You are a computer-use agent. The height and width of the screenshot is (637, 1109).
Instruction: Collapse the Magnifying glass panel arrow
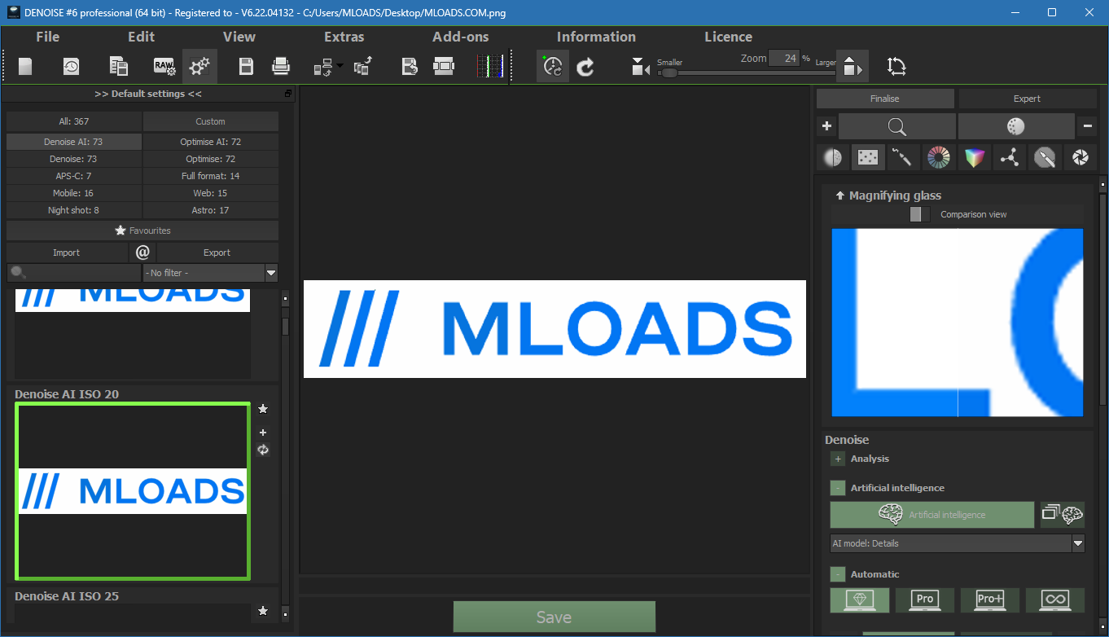coord(840,195)
